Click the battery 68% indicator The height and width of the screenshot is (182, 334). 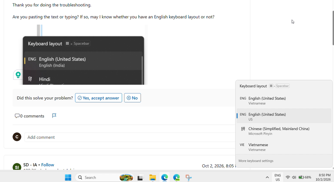(x=305, y=177)
